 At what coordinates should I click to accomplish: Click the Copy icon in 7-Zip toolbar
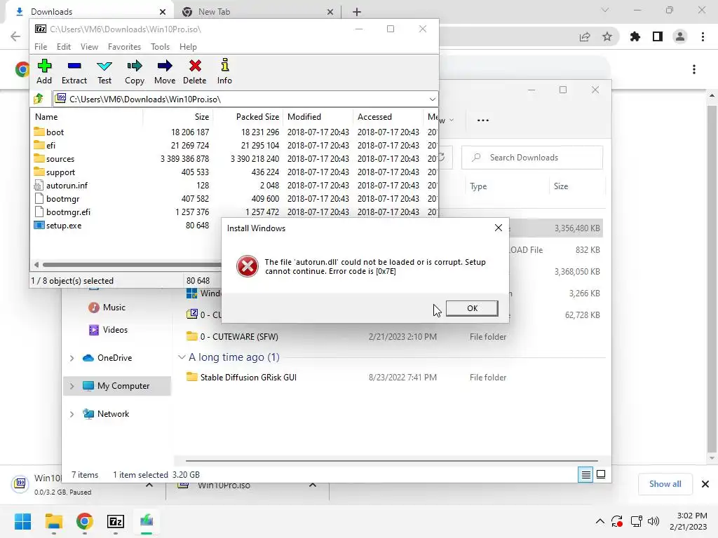(x=135, y=72)
